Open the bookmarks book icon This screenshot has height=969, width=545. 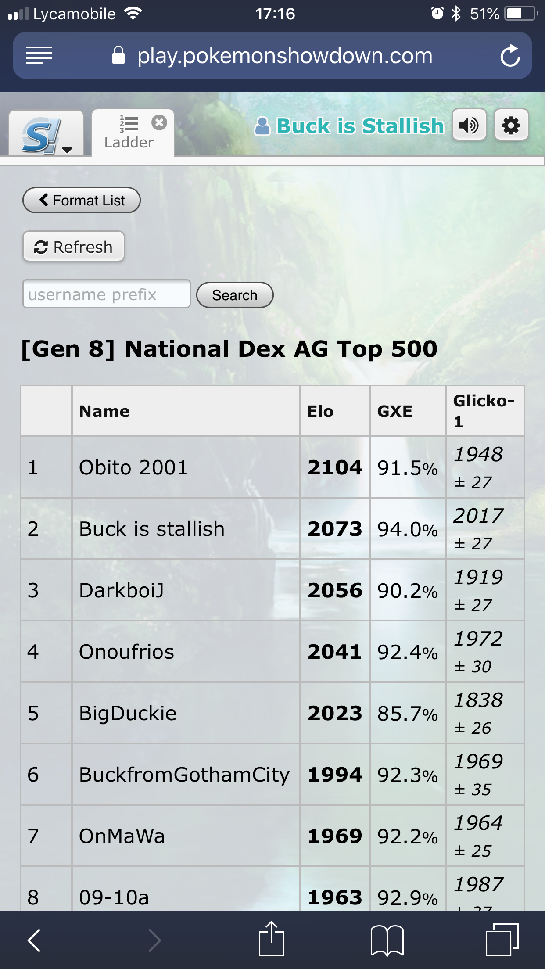coord(387,940)
